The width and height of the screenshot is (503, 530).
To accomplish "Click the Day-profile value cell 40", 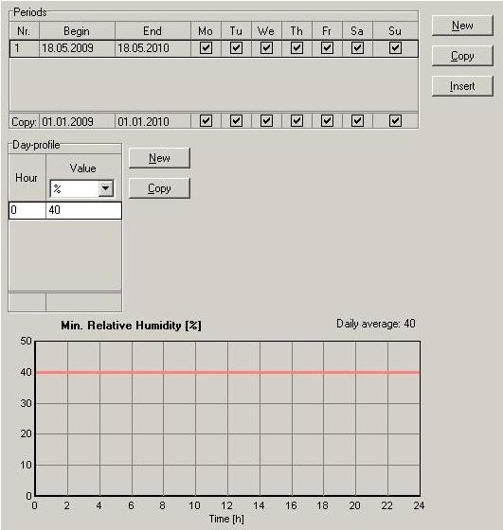I will [83, 210].
